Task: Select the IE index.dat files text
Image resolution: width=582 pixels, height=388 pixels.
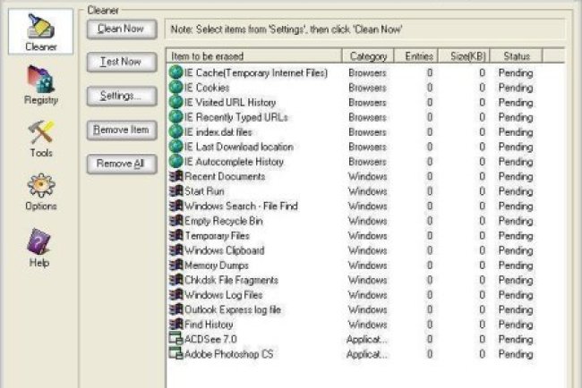Action: point(218,132)
